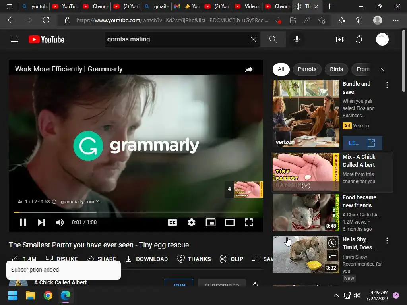Start voice search with microphone icon
The width and height of the screenshot is (407, 305).
297,39
